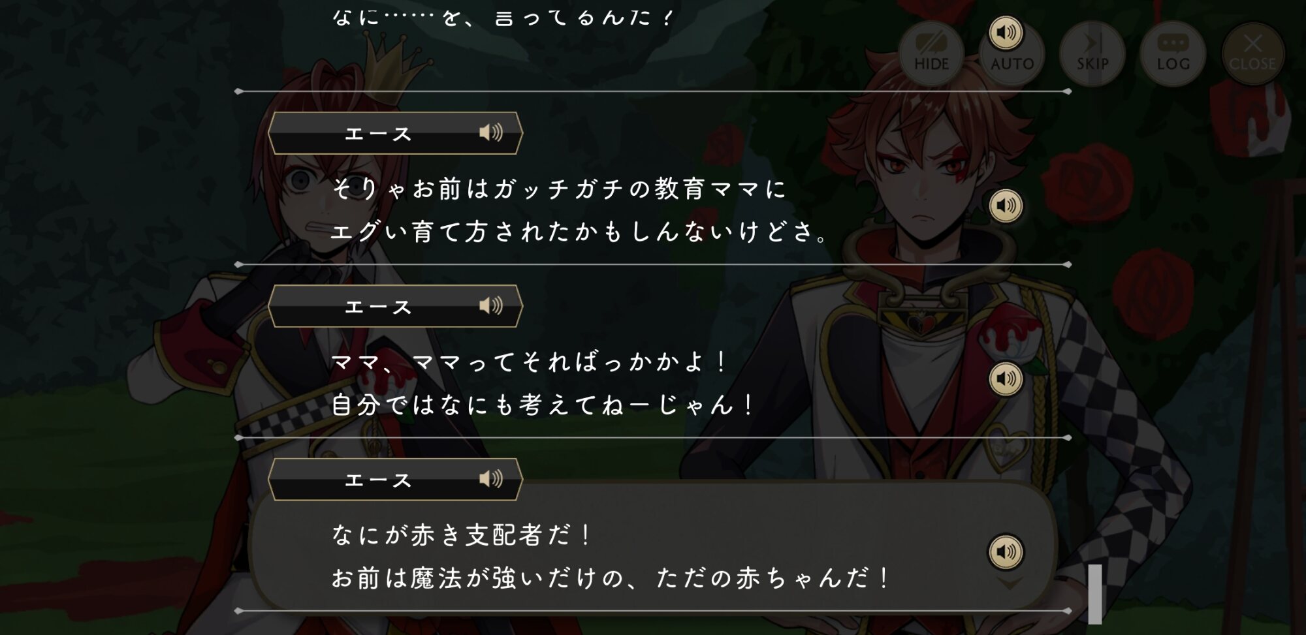Select first エース name label

pos(378,134)
